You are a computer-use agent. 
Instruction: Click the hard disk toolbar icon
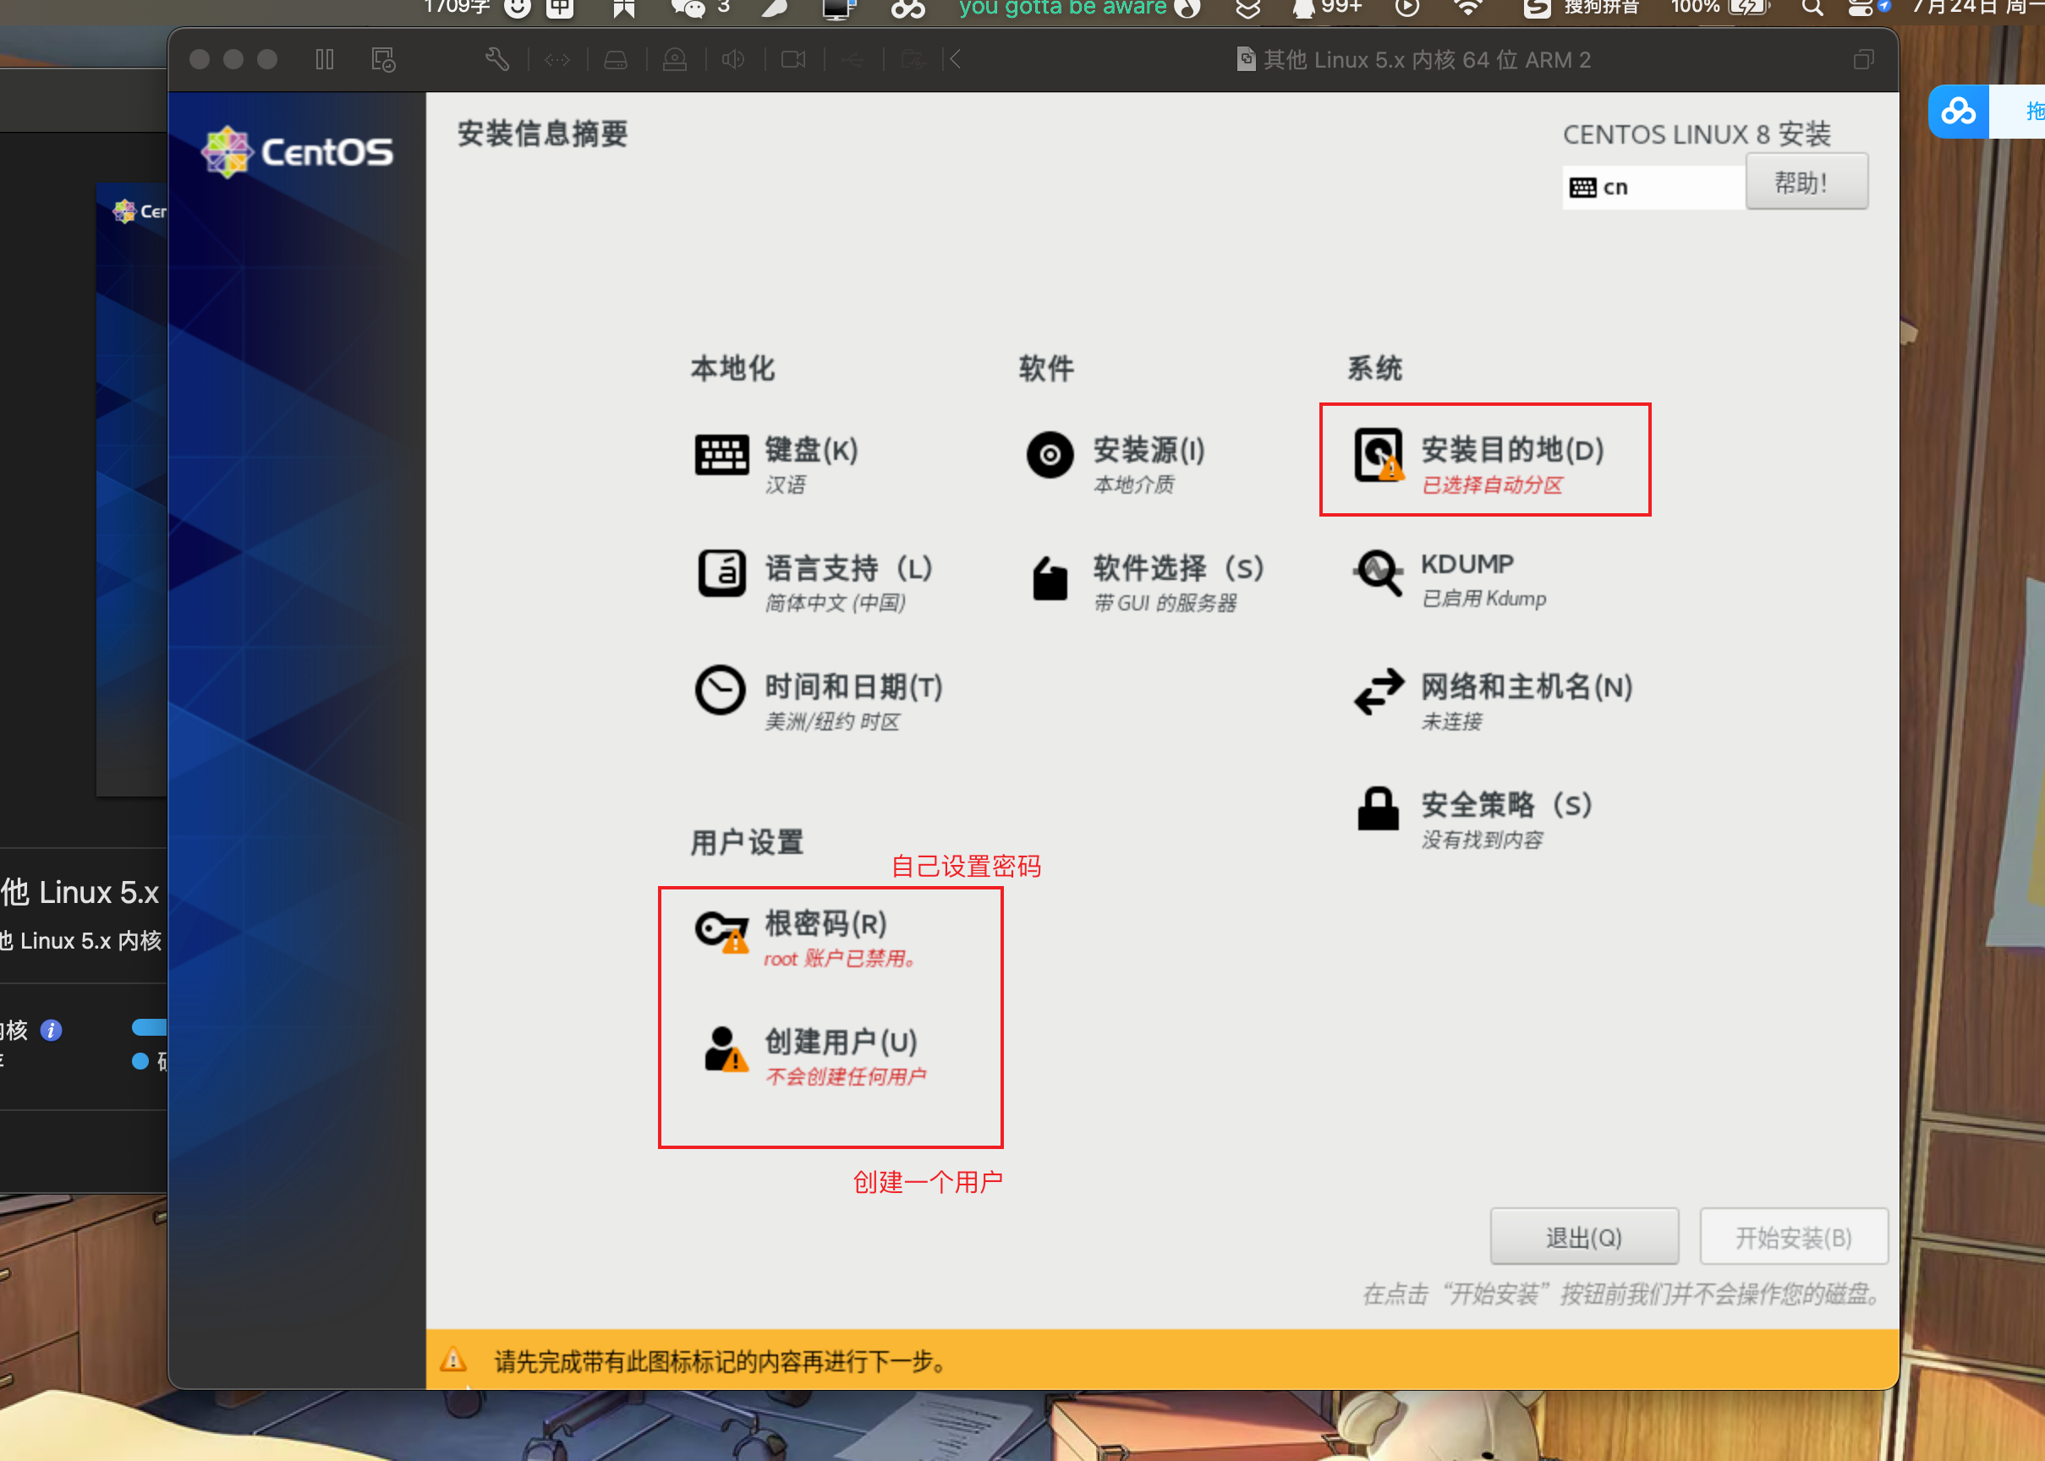[616, 60]
